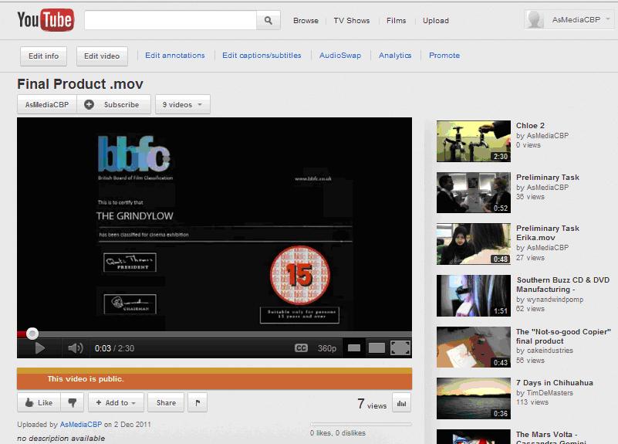Screen dimensions: 618x444
Task: Open Edit captions/subtitles link
Action: point(262,56)
